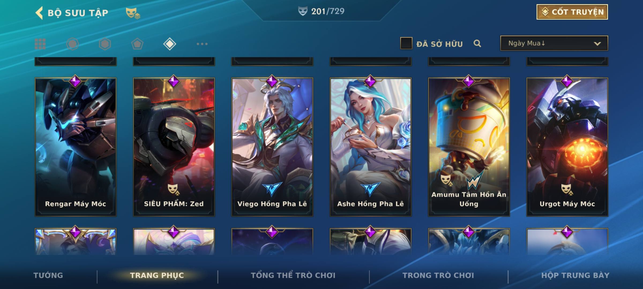Open the Rengar Máy Móc skin card

click(x=76, y=147)
